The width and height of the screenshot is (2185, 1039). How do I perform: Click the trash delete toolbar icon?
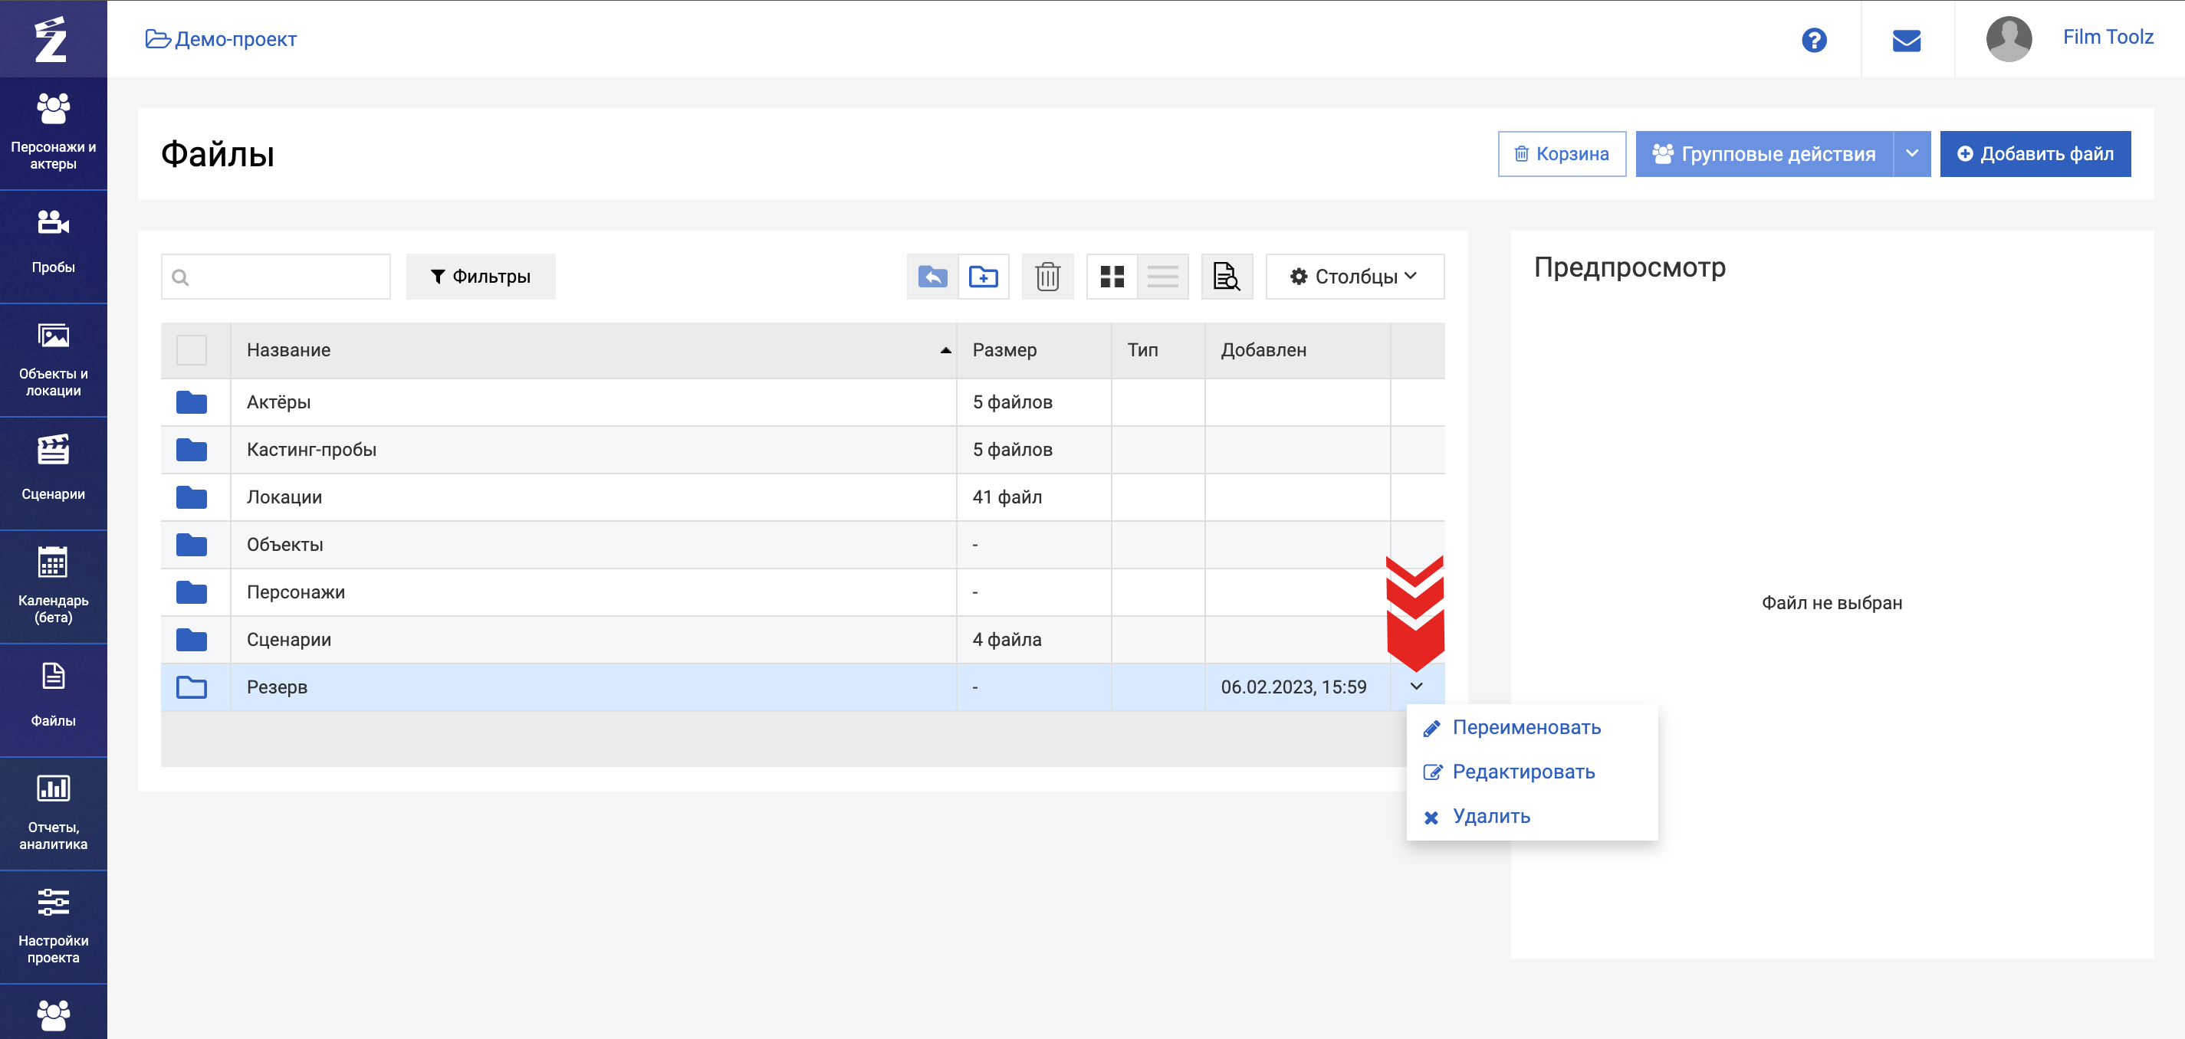point(1047,277)
